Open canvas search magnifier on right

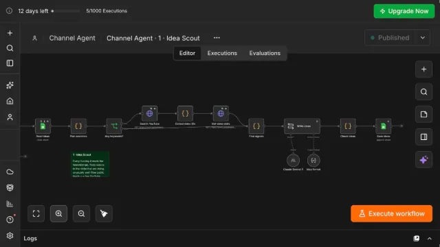pyautogui.click(x=423, y=92)
